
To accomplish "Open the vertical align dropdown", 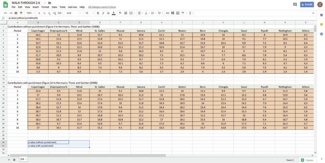I will coord(147,13).
